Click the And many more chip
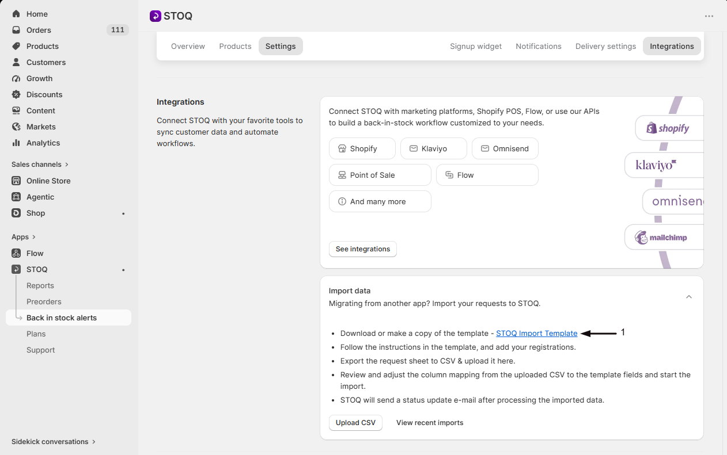 [380, 201]
